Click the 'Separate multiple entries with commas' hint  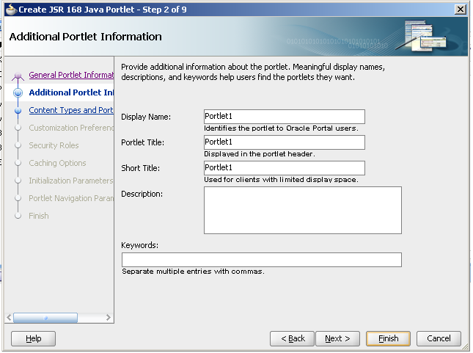193,272
